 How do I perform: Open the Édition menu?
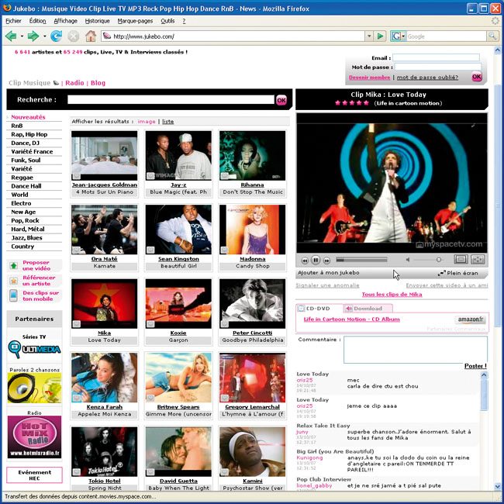[x=38, y=21]
